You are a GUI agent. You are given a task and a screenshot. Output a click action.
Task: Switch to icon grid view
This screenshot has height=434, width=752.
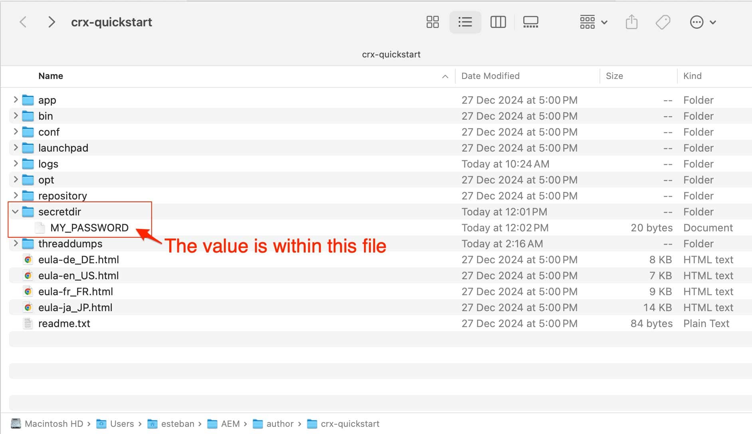pyautogui.click(x=433, y=22)
